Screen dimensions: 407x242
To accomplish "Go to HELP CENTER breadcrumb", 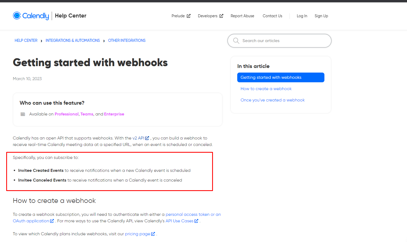I will (x=26, y=40).
